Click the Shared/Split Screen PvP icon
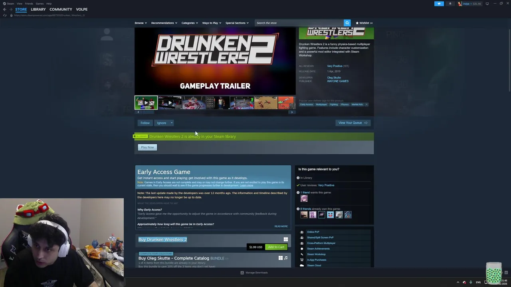Screen dimensions: 511x287 click(302, 238)
